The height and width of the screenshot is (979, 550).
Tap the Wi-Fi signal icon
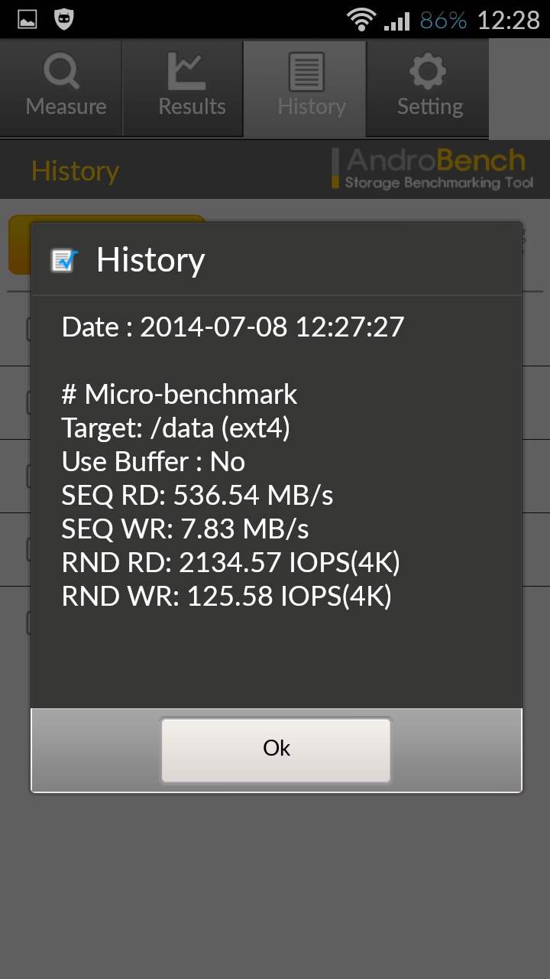click(361, 20)
